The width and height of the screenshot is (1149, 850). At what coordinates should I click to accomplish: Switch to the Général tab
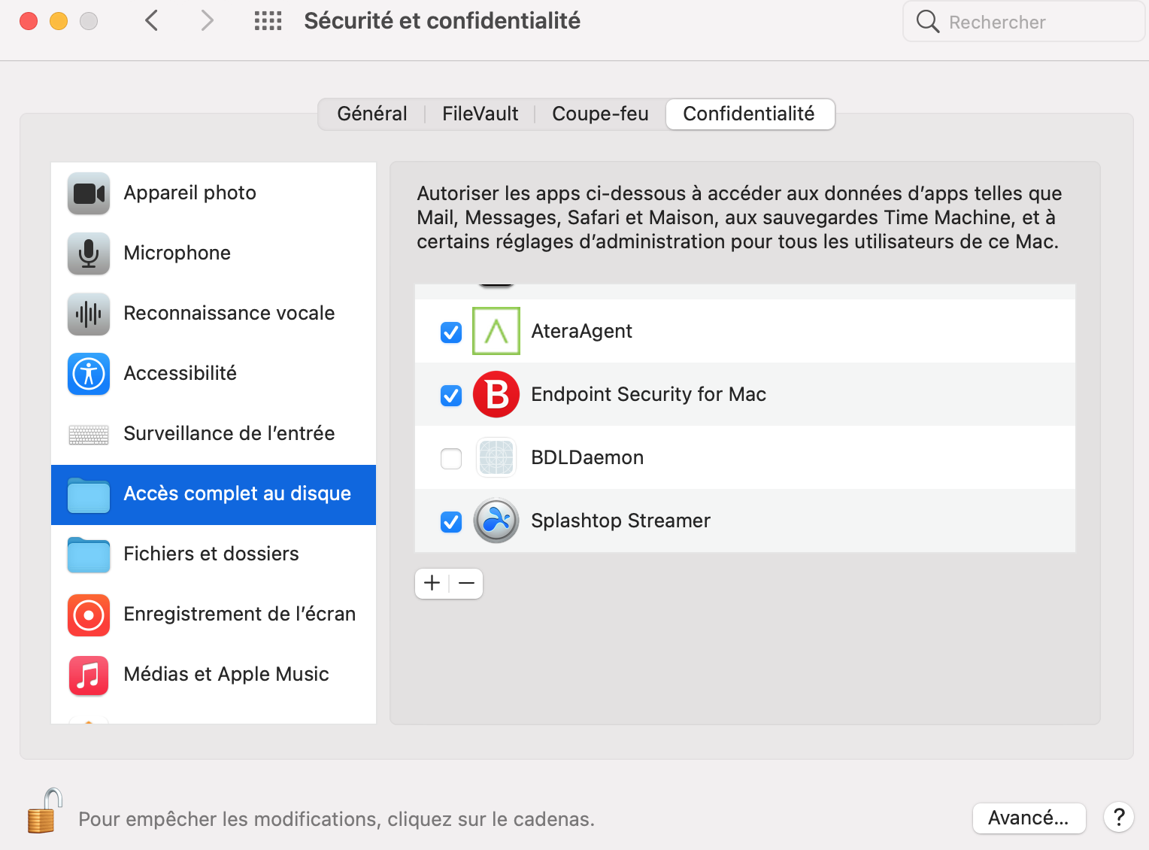372,114
